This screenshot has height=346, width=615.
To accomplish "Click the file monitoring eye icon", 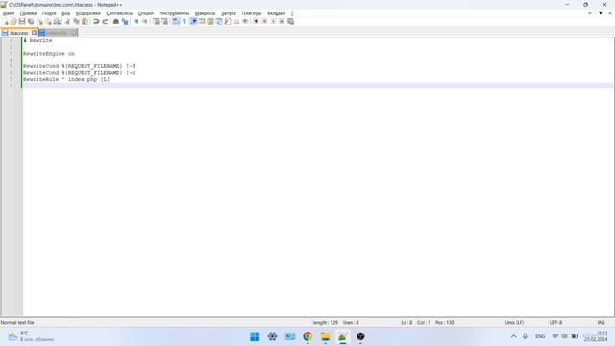I will coord(245,21).
